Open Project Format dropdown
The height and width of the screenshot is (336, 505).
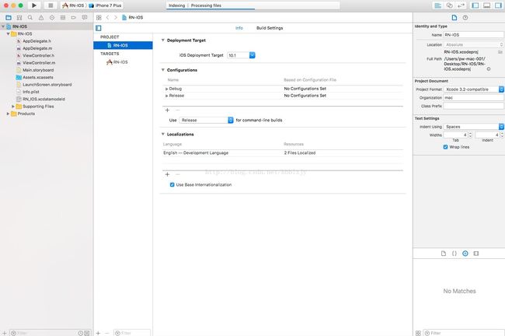[474, 89]
